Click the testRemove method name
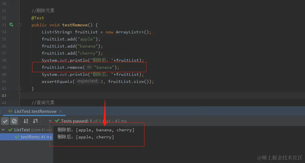This screenshot has height=163, width=305. (75, 25)
